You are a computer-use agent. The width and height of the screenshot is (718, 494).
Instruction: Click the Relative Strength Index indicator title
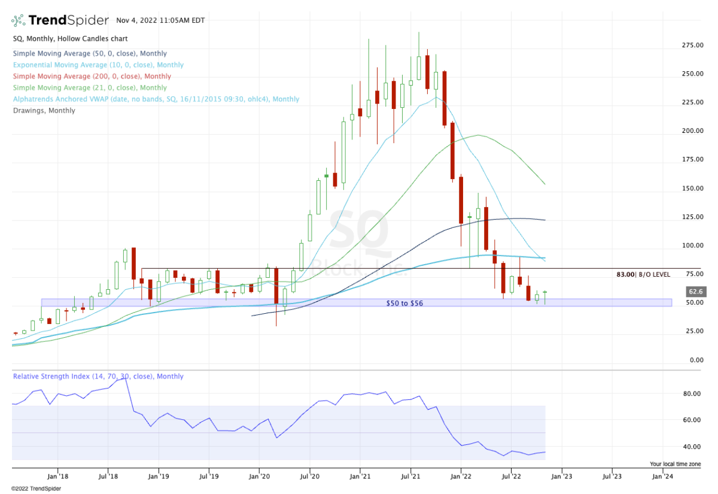[x=98, y=377]
